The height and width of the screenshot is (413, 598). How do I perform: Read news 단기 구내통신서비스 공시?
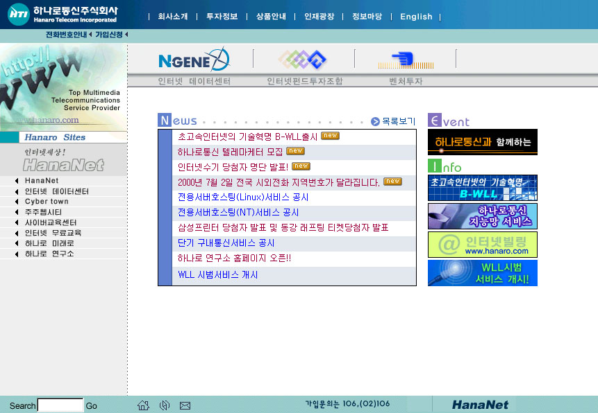pos(226,243)
